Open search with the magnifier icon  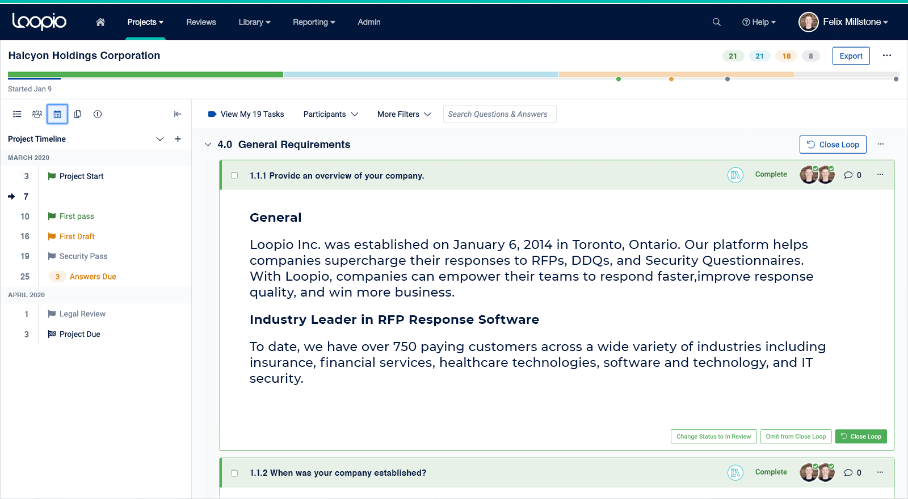(x=717, y=22)
